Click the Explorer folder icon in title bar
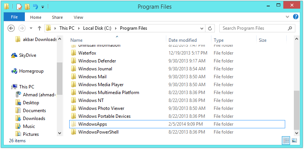304x149 pixels. [6, 7]
